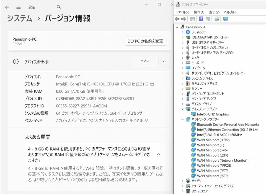This screenshot has width=266, height=194.
Task: Expand the システム デバイス category
Action: tap(182, 78)
